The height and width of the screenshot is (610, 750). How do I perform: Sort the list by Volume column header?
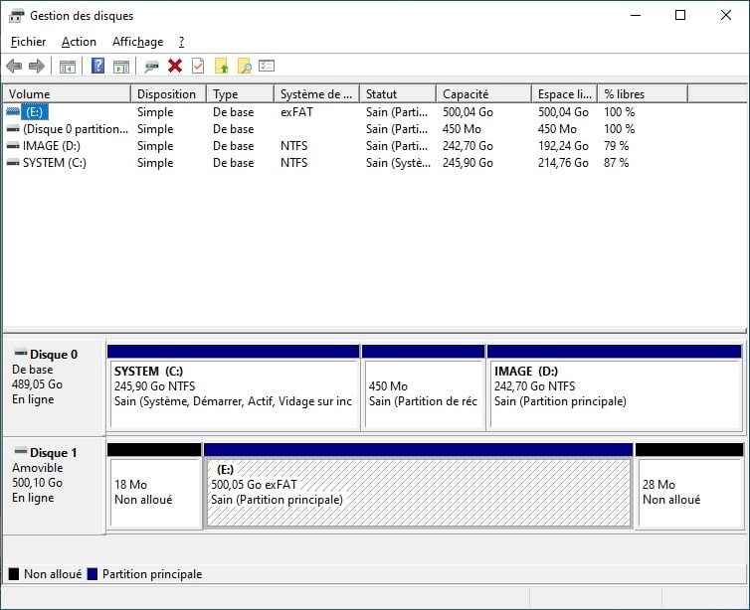tap(66, 94)
